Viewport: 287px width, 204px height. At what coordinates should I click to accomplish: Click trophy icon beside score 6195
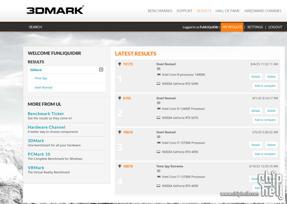click(x=119, y=98)
